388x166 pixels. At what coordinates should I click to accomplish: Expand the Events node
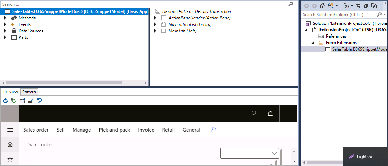coord(5,24)
